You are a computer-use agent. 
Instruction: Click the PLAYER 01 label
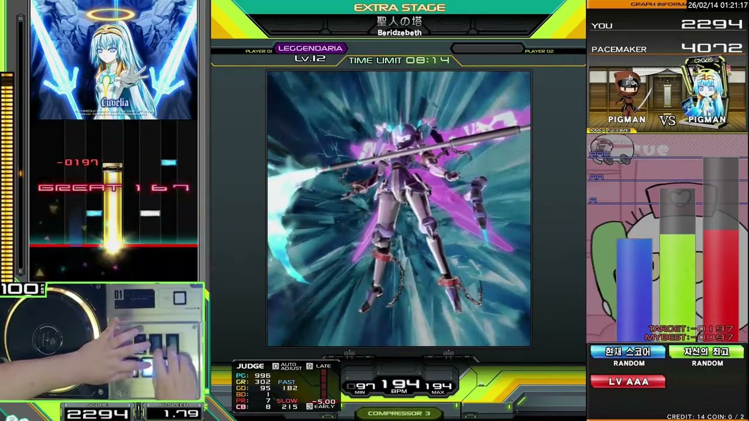[x=259, y=51]
